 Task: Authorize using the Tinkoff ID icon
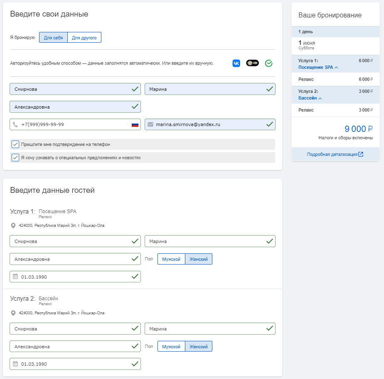[252, 63]
